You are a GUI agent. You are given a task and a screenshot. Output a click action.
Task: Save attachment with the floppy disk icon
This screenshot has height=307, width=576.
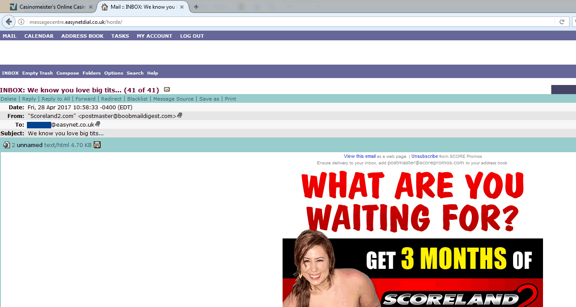click(x=97, y=145)
